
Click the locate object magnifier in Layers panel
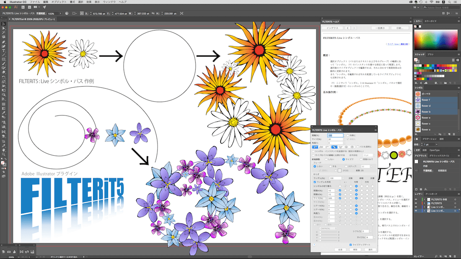coord(436,256)
